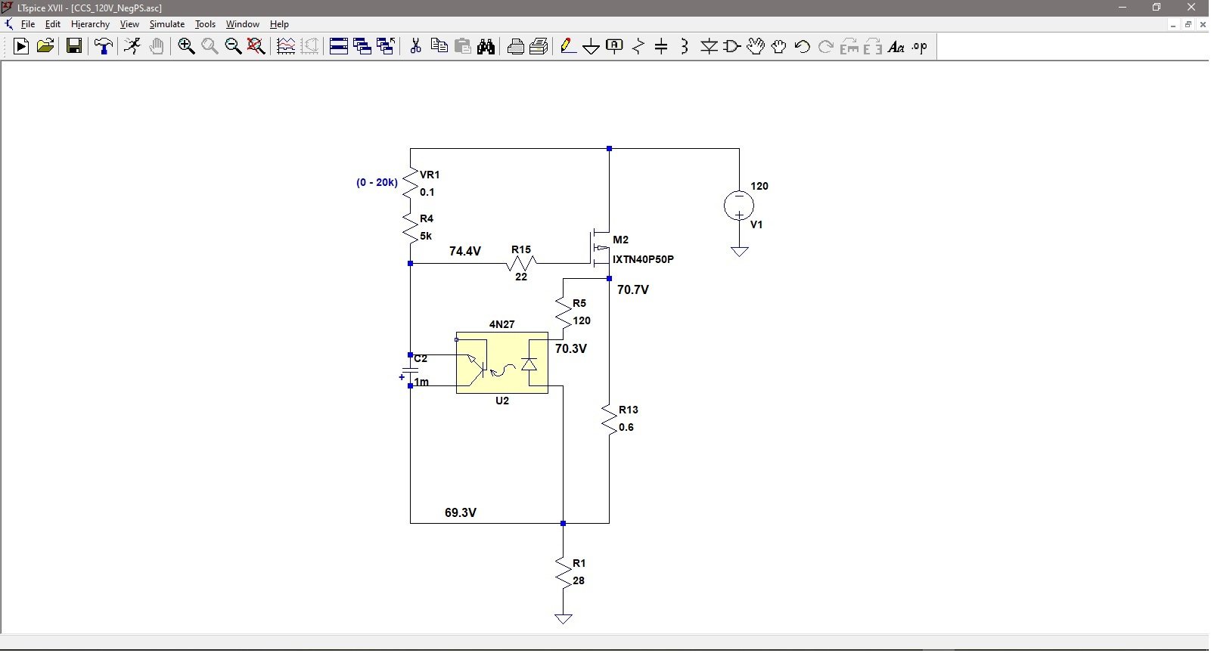Click the Autorange waveform icon
Screen dimensions: 1211x653
286,47
